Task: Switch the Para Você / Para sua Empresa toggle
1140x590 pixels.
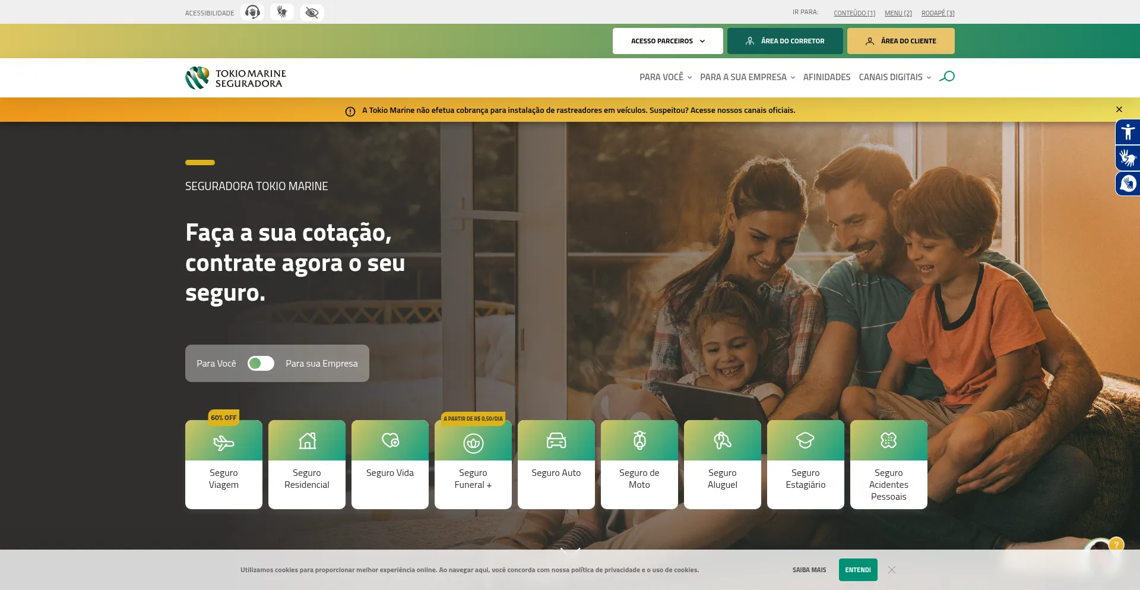Action: 261,364
